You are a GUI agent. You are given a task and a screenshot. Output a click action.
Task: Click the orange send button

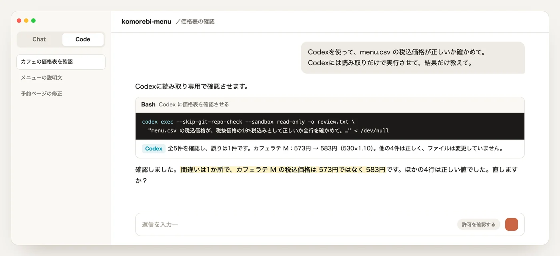511,224
